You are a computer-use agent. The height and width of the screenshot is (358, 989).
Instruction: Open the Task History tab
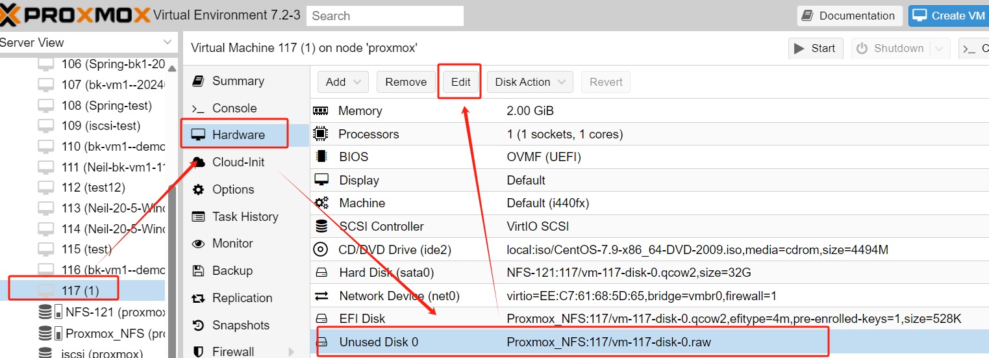[x=245, y=217]
